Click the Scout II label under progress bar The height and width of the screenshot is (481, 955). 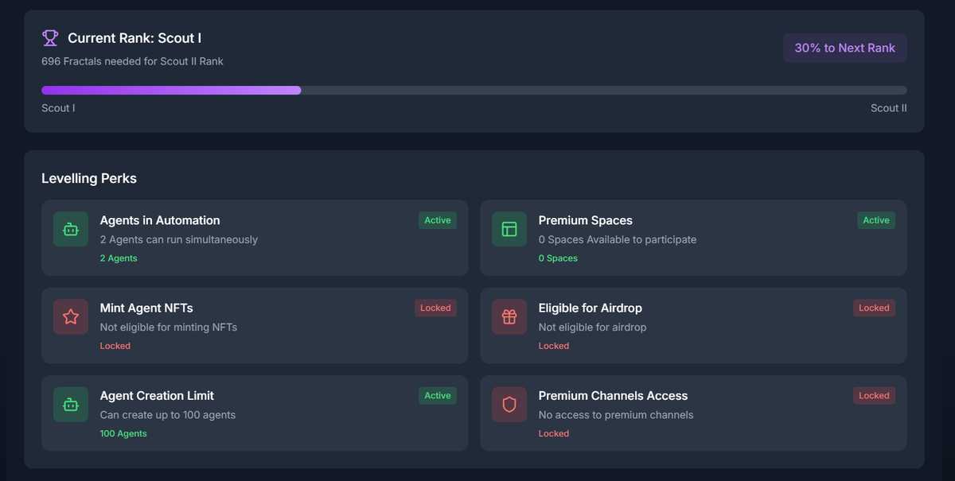click(888, 108)
